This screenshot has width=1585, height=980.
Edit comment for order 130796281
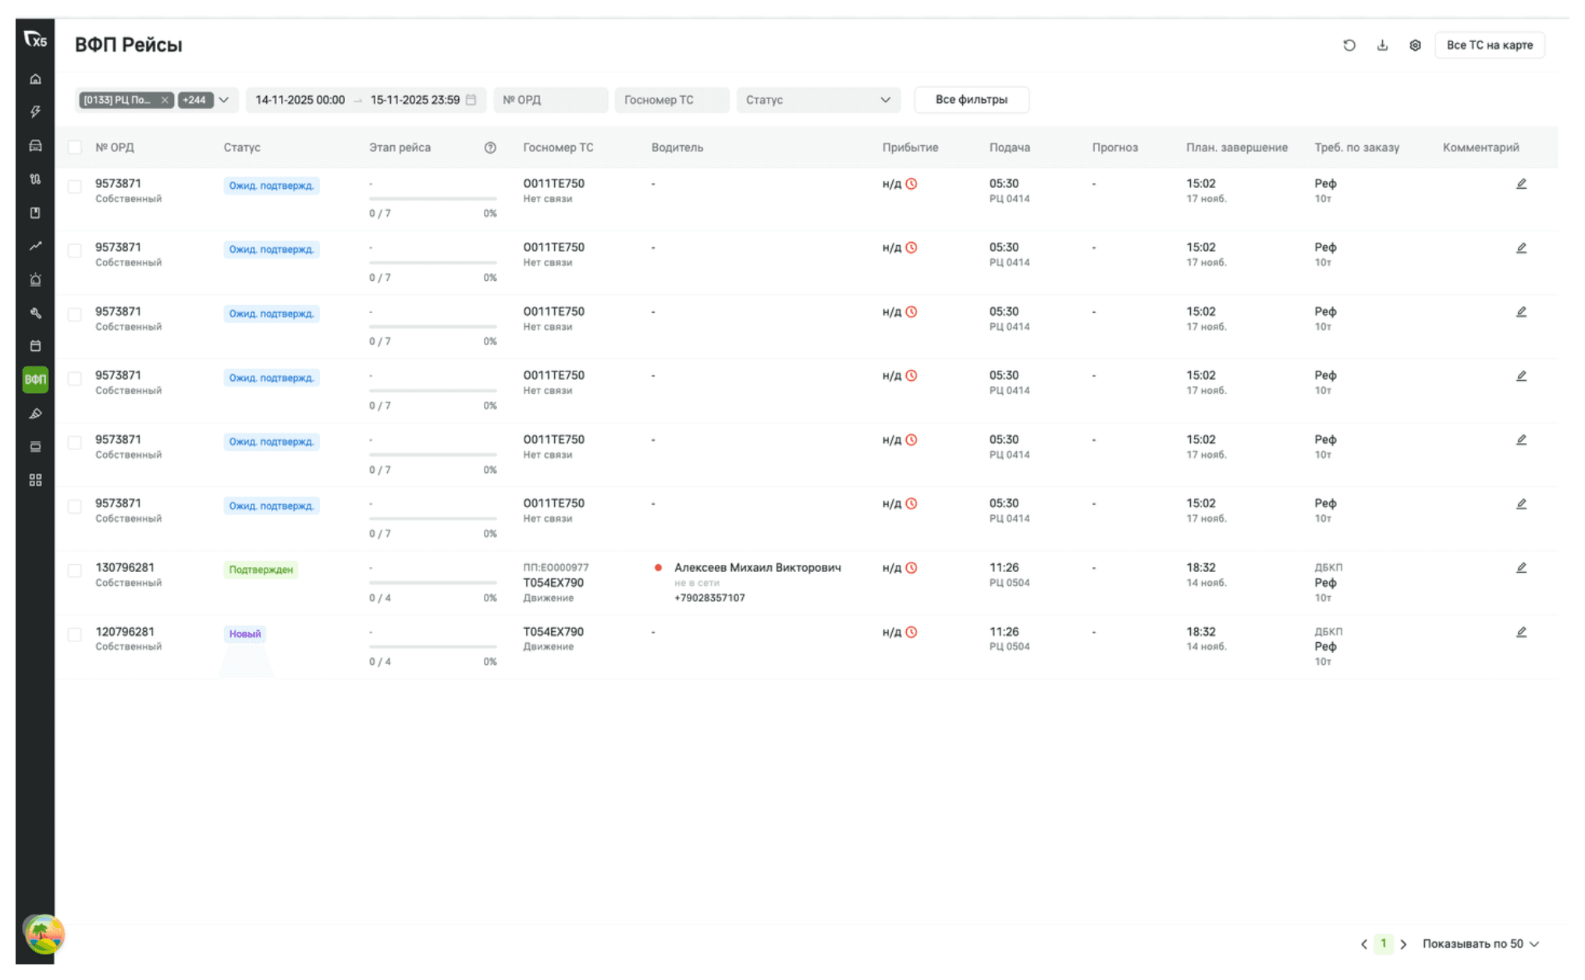pyautogui.click(x=1521, y=568)
